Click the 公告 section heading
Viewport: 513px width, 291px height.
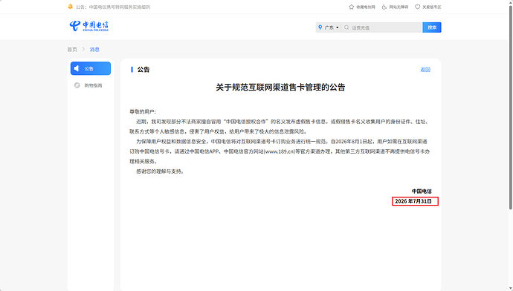pyautogui.click(x=143, y=70)
